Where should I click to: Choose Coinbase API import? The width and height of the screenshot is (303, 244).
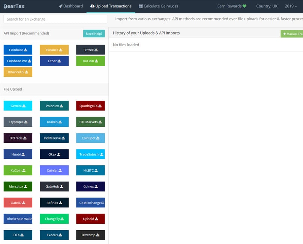pos(18,50)
